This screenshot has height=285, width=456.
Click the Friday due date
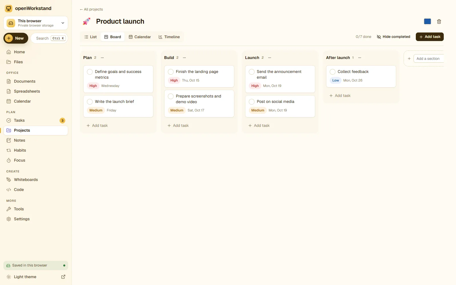tap(111, 110)
